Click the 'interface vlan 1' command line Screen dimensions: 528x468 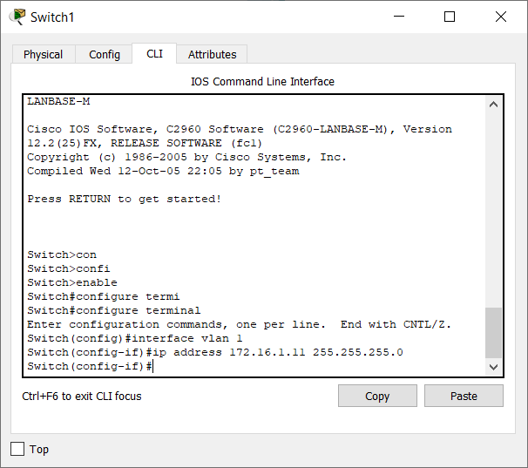tap(135, 338)
